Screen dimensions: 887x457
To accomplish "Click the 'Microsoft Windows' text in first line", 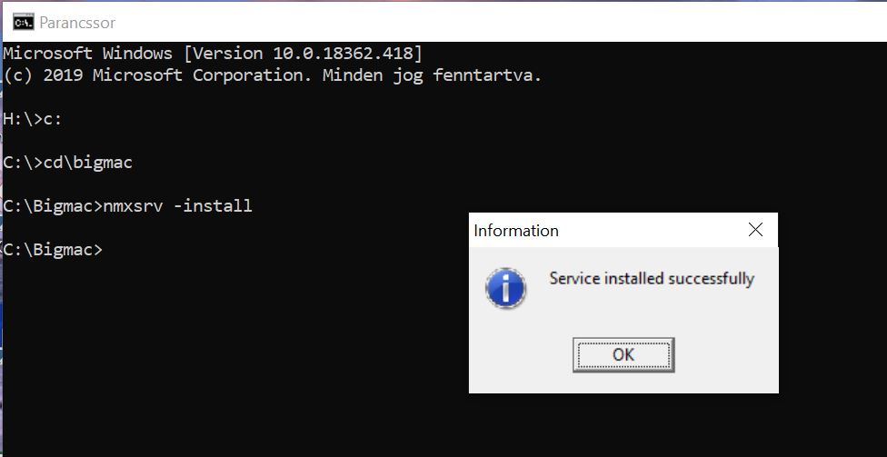I will tap(88, 54).
